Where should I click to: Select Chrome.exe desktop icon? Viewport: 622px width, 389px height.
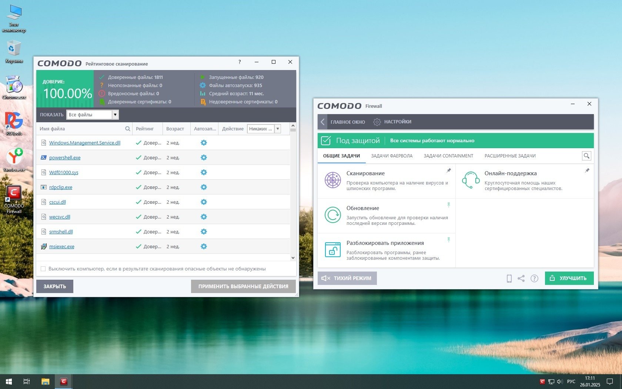[14, 87]
